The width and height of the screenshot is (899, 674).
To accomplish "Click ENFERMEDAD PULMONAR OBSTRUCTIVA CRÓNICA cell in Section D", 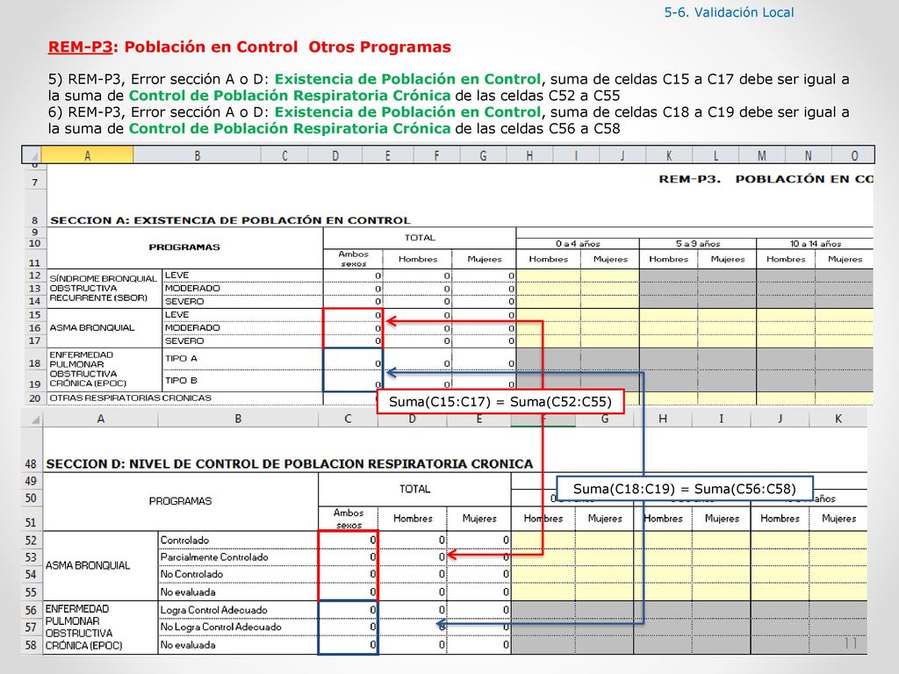I will (x=100, y=627).
